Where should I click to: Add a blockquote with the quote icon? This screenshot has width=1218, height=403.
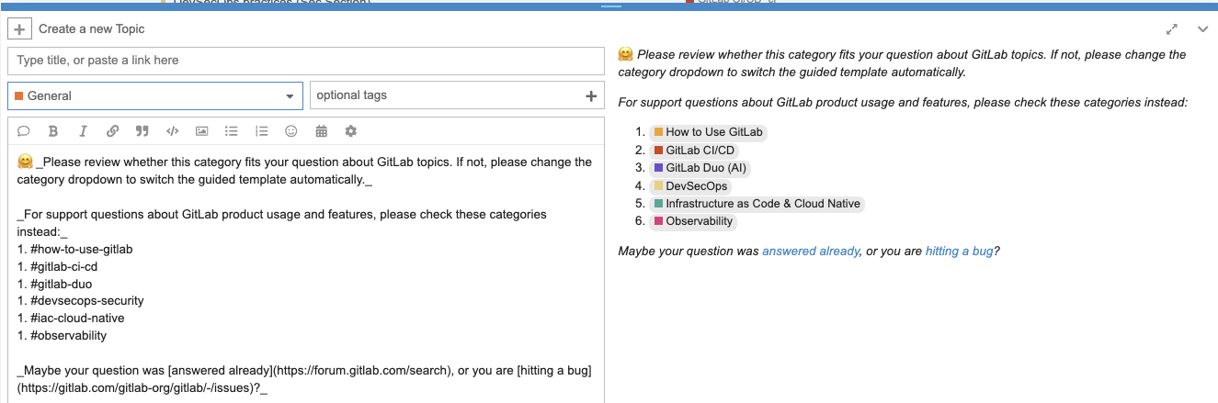click(x=142, y=131)
